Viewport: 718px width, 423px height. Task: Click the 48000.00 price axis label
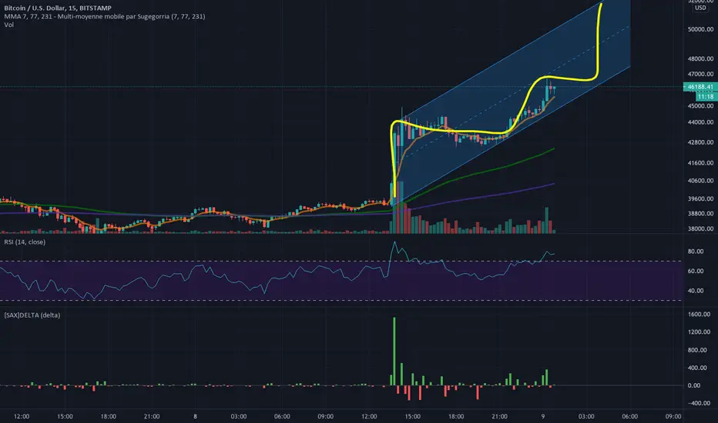[x=700, y=58]
